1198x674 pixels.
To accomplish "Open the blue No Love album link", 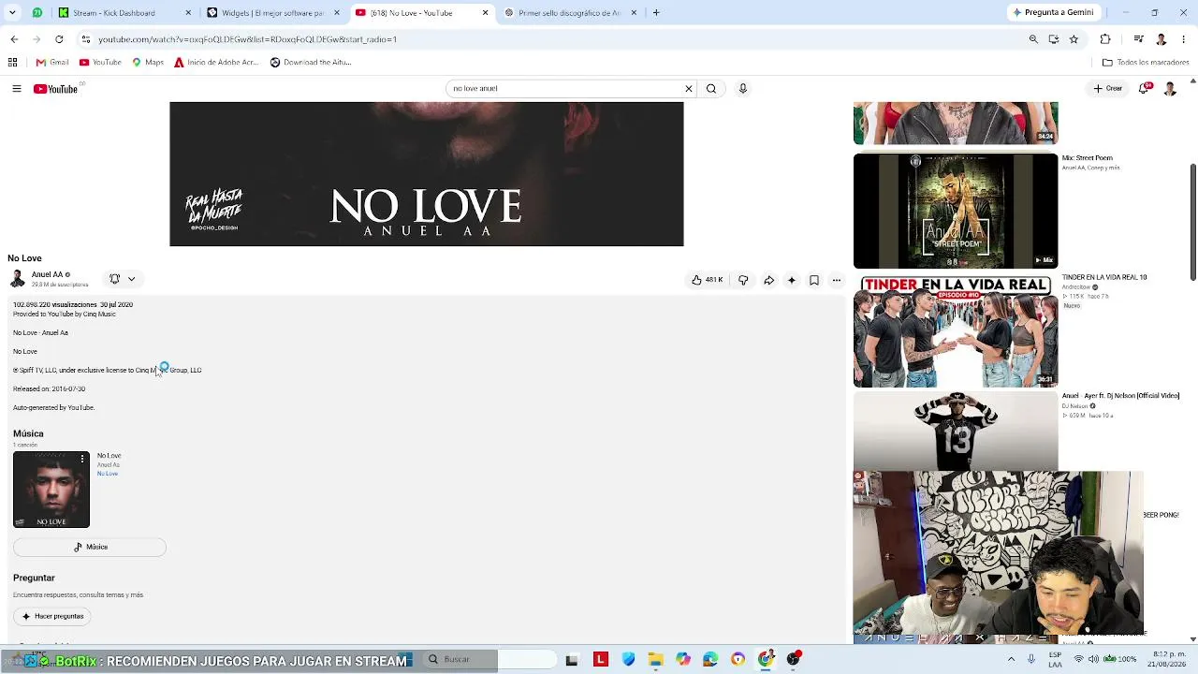I will tap(108, 474).
